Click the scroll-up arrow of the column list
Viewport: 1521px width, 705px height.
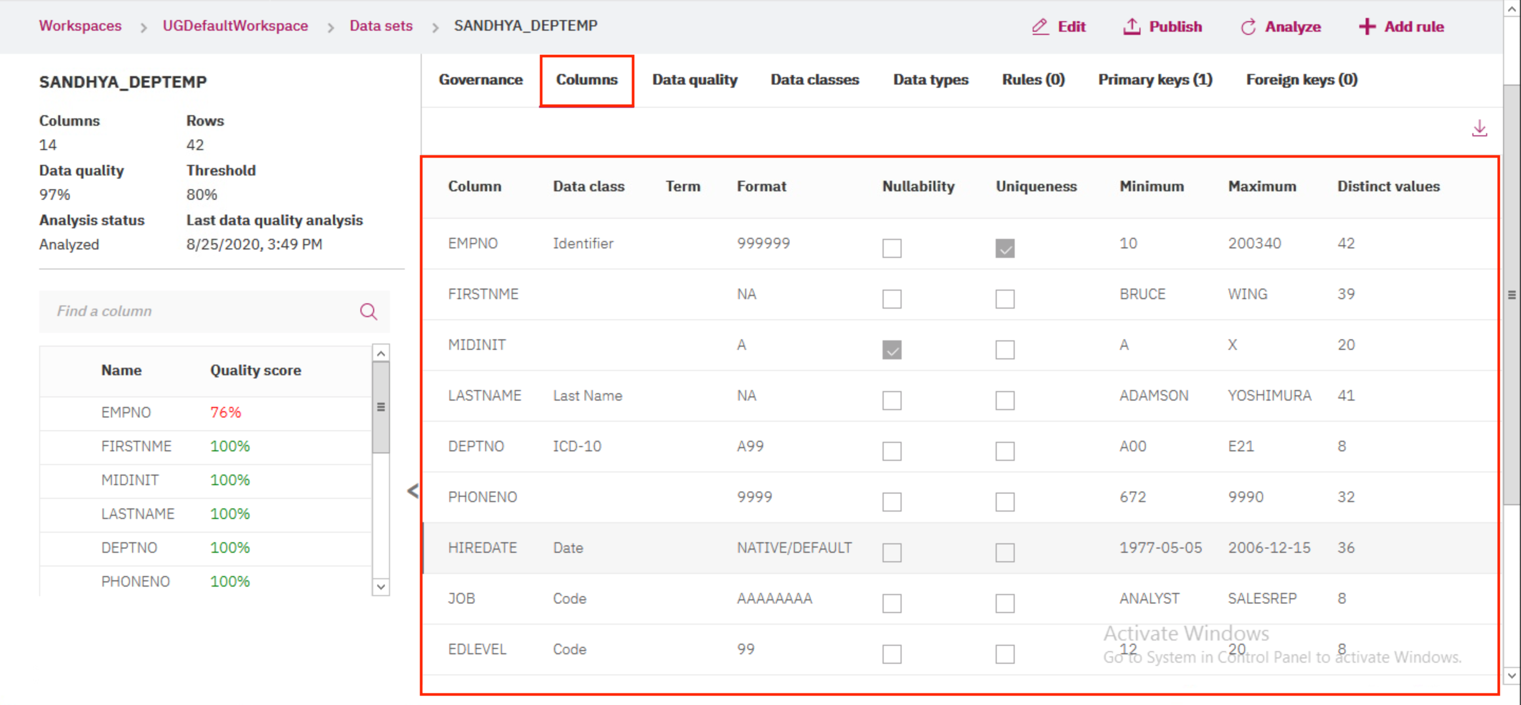point(381,353)
